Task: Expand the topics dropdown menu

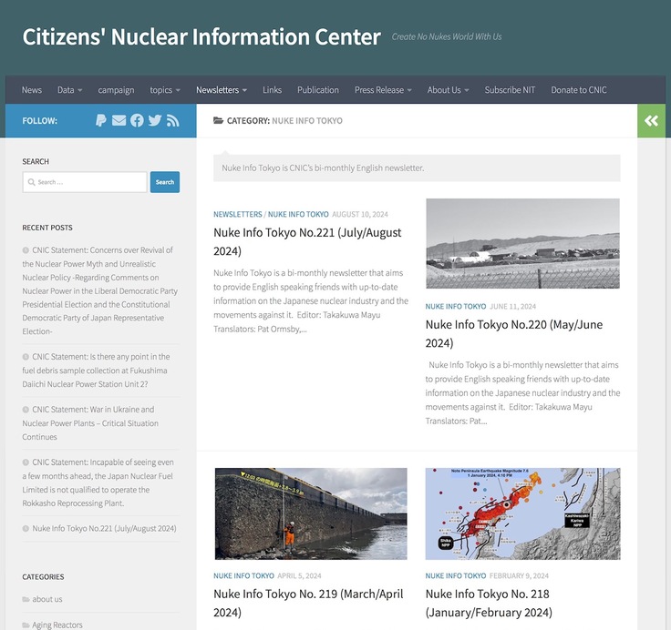Action: [165, 90]
